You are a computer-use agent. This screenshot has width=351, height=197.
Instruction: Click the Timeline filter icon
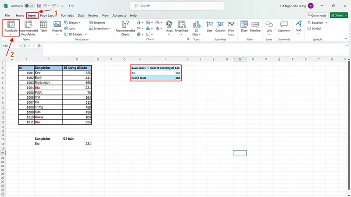[255, 26]
